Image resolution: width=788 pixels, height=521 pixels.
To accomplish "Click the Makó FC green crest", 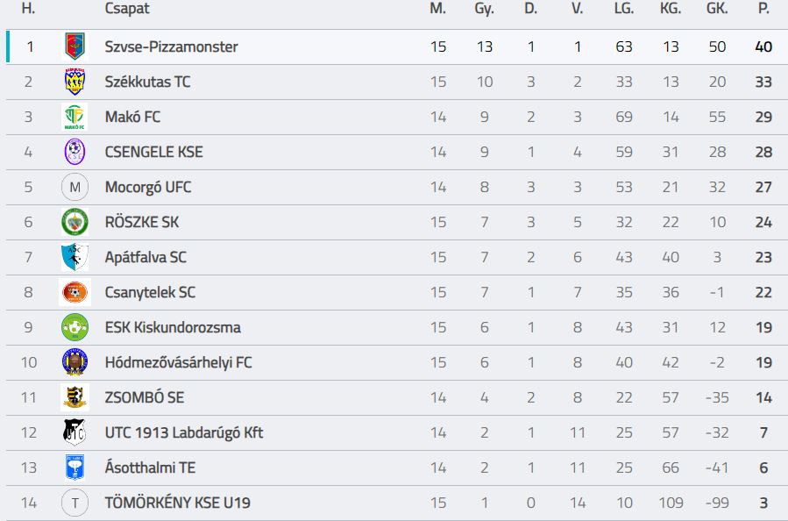I will point(75,117).
